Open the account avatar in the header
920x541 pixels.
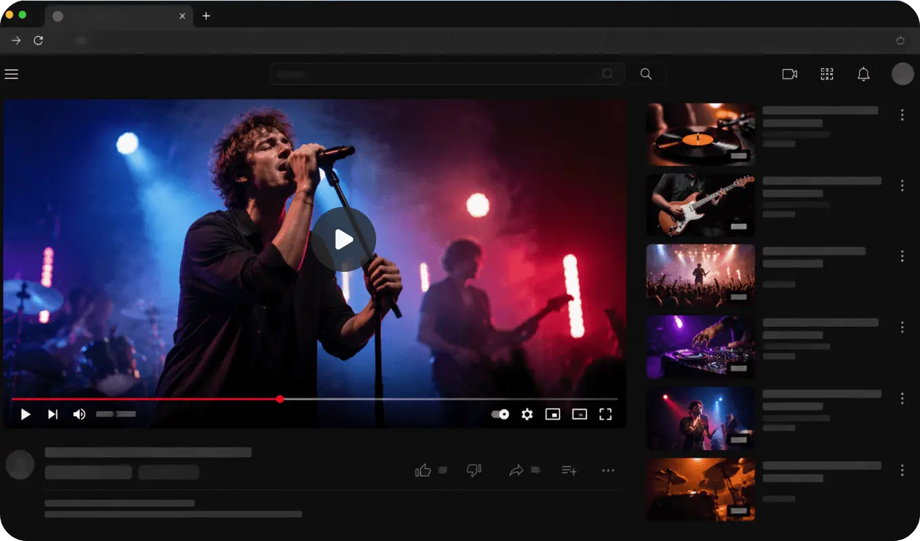click(x=902, y=74)
